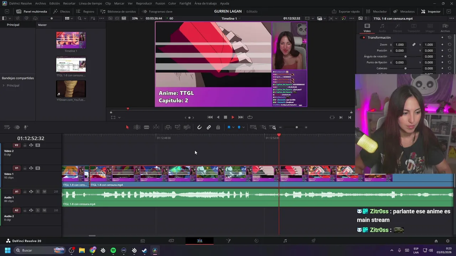Toggle the Panel multimedia panel
The height and width of the screenshot is (256, 456).
31,11
